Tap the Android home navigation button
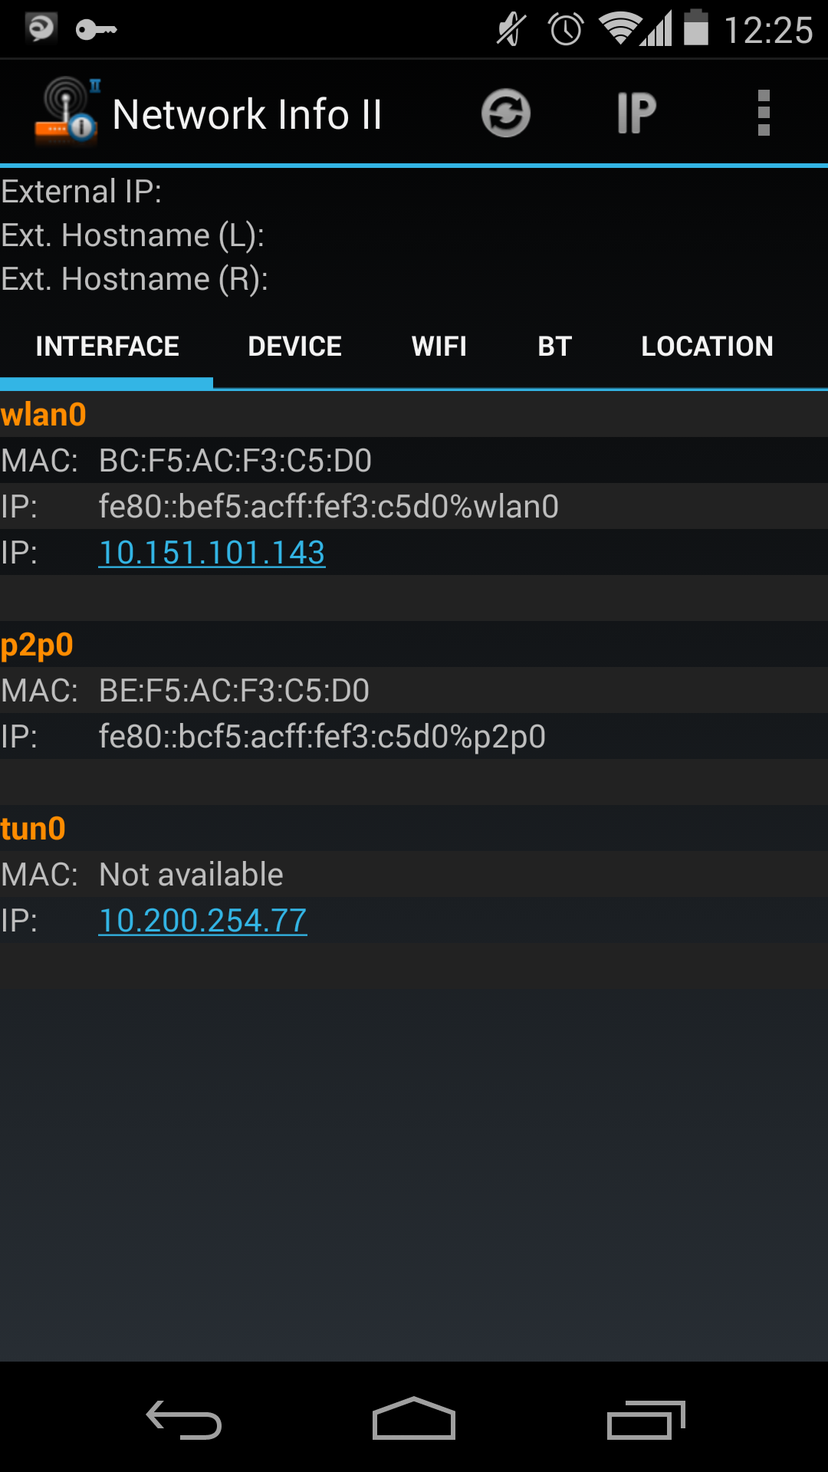 [414, 1418]
